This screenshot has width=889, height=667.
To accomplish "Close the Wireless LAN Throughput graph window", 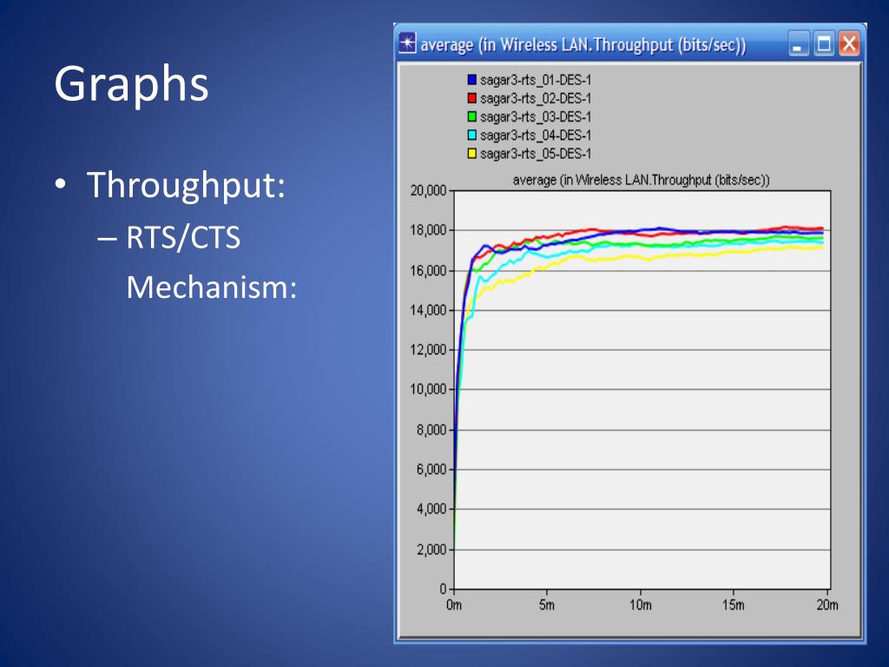I will tap(849, 44).
